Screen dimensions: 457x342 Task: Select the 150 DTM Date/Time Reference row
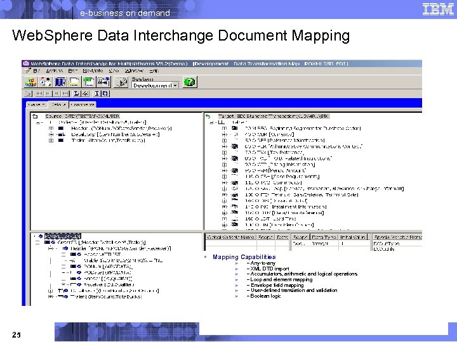tap(284, 213)
